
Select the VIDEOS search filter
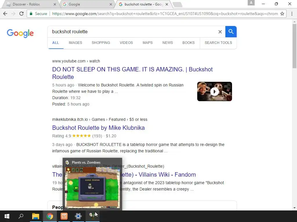coord(126,43)
